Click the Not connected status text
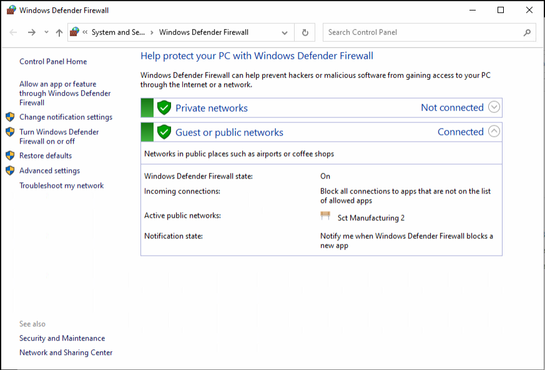This screenshot has width=545, height=370. click(x=452, y=108)
